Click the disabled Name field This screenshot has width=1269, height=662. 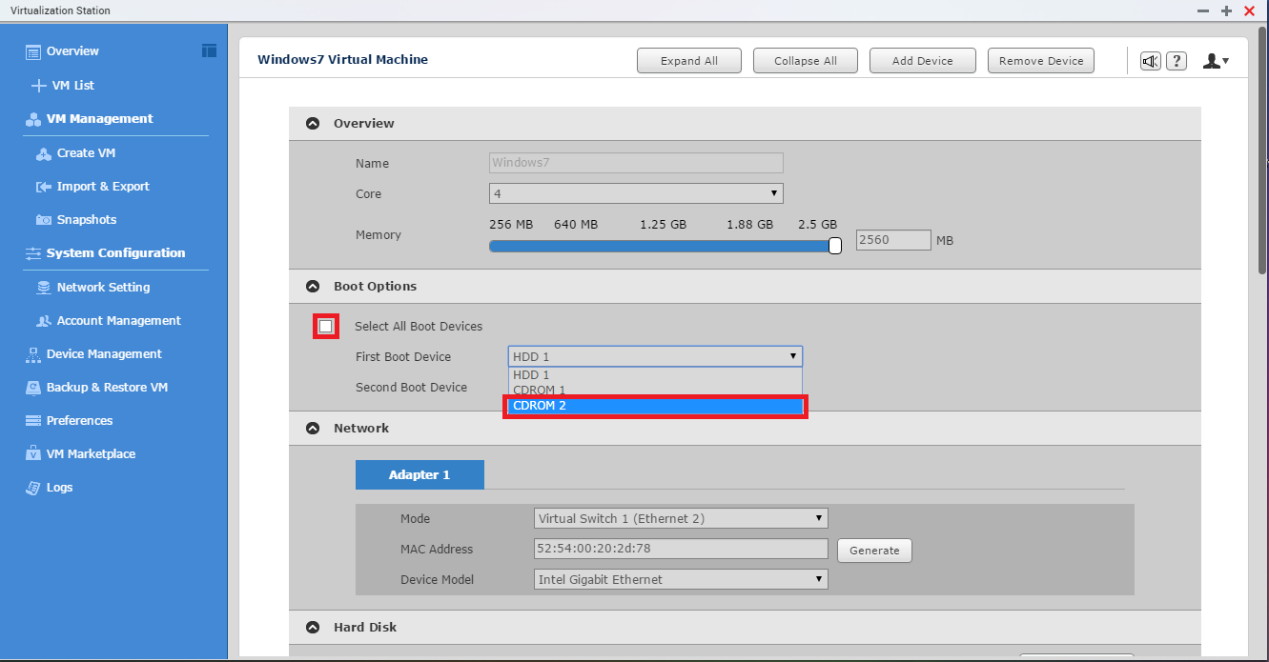tap(636, 163)
